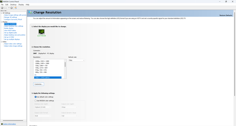Select the Q3279WG5B monitor icon
This screenshot has width=236, height=126.
click(x=42, y=32)
